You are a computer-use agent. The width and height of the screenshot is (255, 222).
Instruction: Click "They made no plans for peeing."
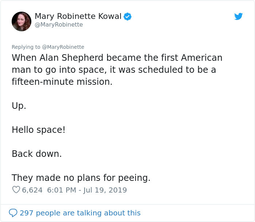click(x=81, y=178)
